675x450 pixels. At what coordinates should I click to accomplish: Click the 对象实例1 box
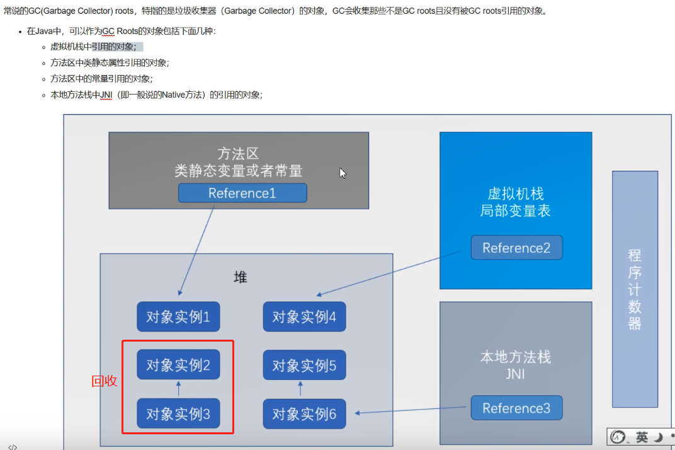click(x=178, y=317)
